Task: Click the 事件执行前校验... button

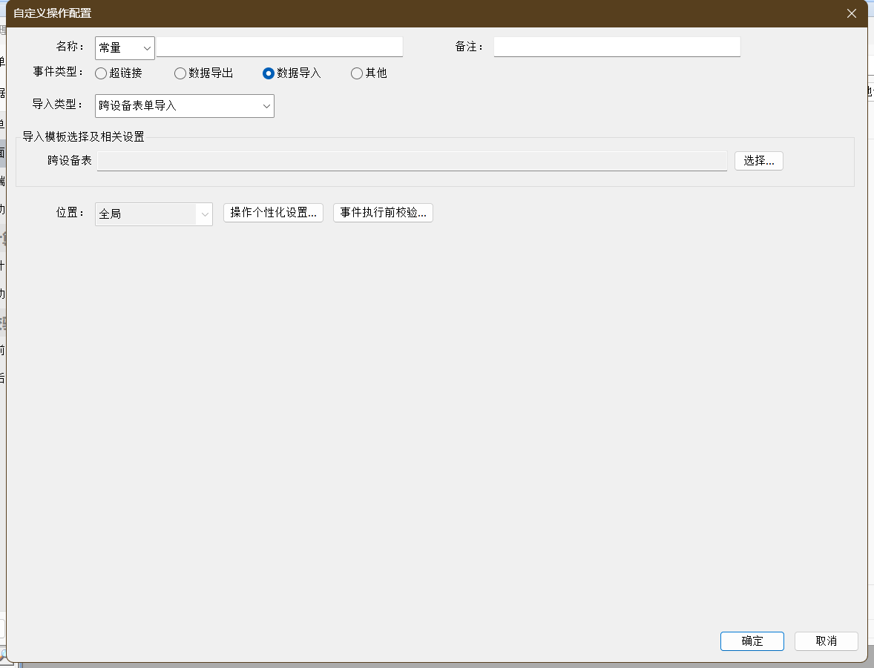Action: (x=383, y=213)
